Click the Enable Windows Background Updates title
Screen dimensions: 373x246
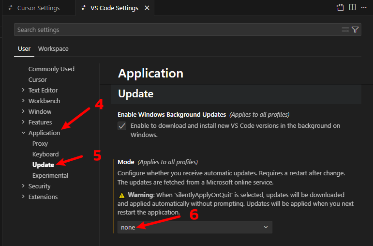coord(172,115)
